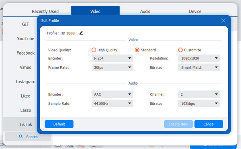This screenshot has height=149, width=241.
Task: Open Sample Rate 44100Hz dropdown
Action: 112,103
